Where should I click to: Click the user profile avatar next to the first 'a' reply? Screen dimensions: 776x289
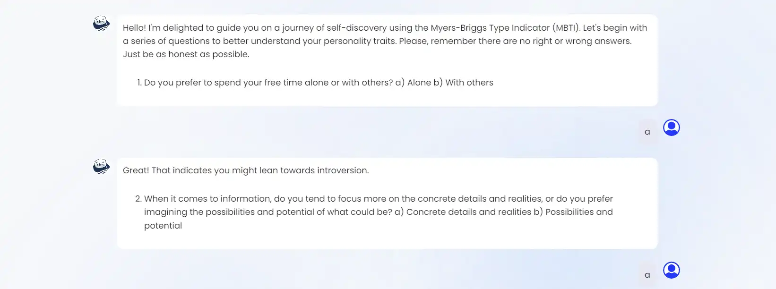[671, 127]
